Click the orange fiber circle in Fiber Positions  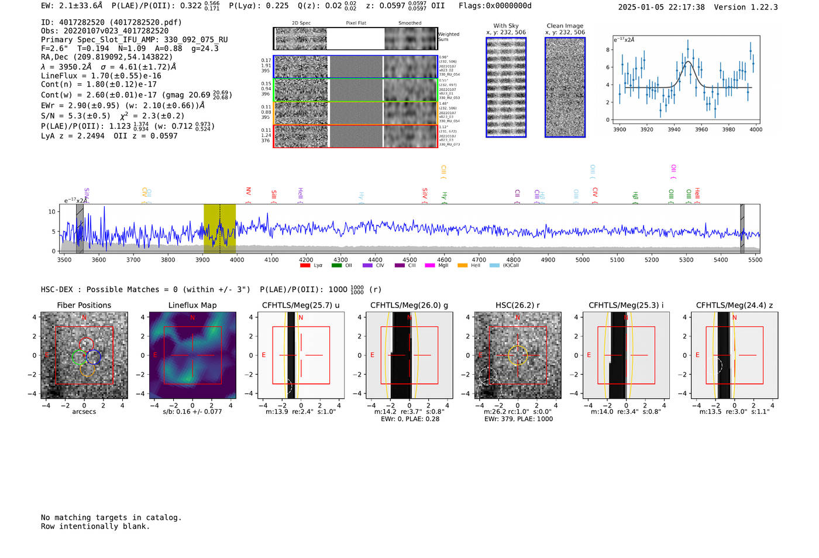point(87,369)
